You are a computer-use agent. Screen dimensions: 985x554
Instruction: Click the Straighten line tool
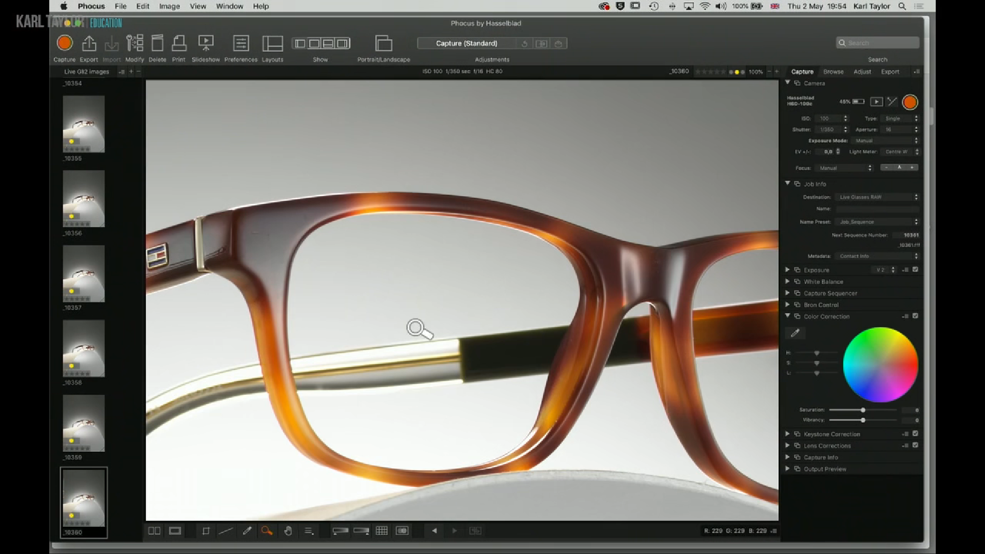226,531
